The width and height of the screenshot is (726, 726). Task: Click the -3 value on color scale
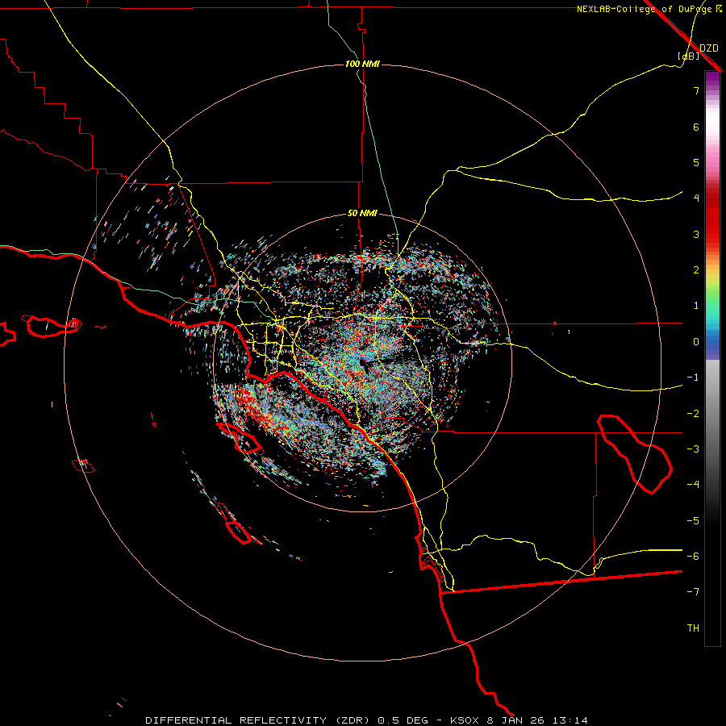click(x=693, y=449)
